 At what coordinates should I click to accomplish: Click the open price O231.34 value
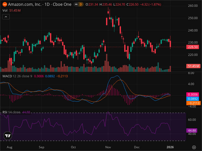92,5
